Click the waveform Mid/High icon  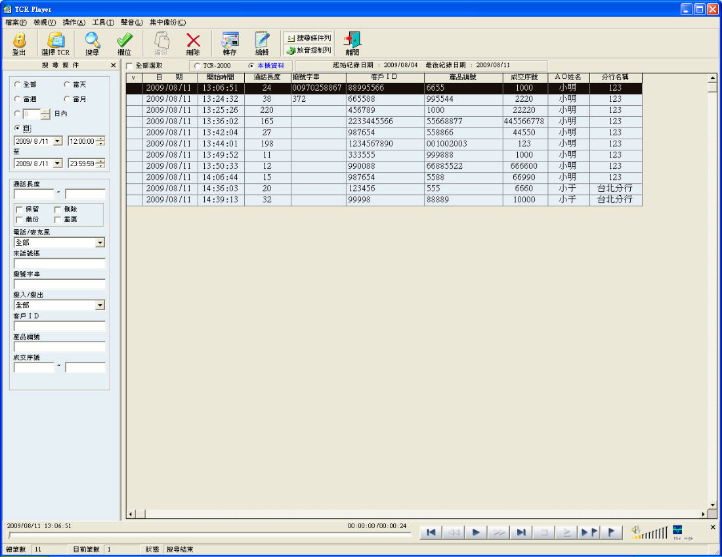677,530
